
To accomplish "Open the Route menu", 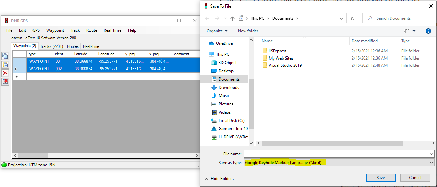I will [92, 30].
